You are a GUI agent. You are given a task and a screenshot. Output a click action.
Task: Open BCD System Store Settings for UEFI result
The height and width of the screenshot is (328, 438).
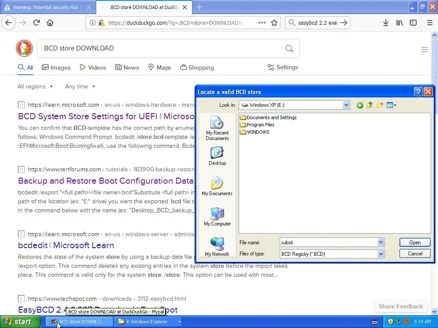(x=106, y=116)
